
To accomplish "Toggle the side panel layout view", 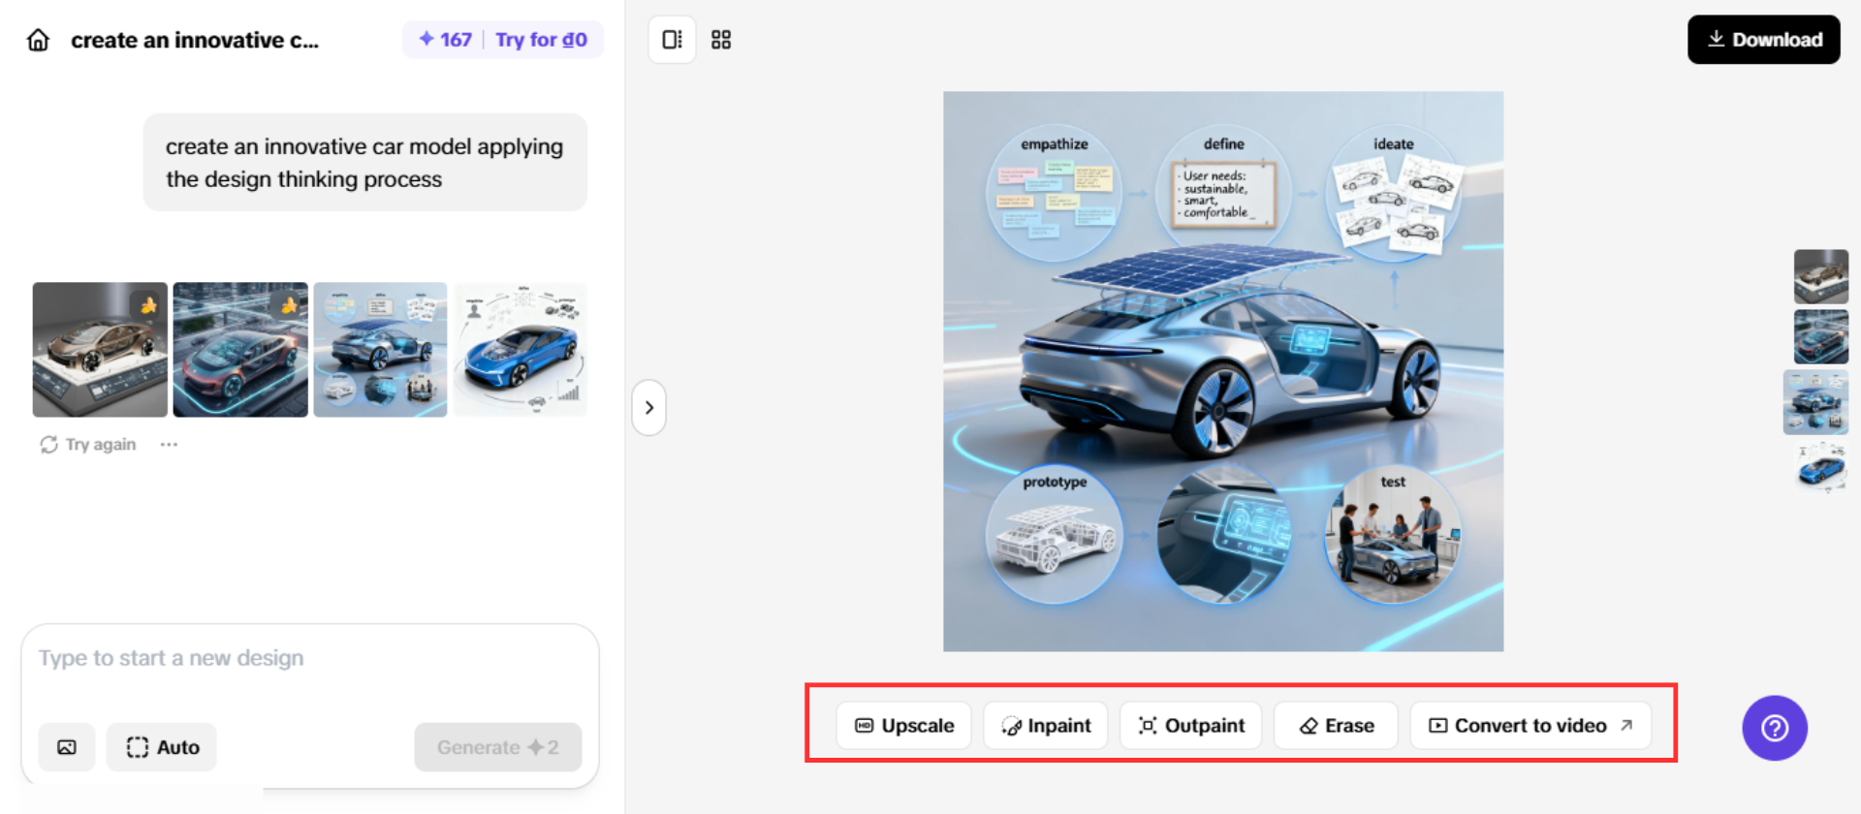I will click(x=672, y=40).
